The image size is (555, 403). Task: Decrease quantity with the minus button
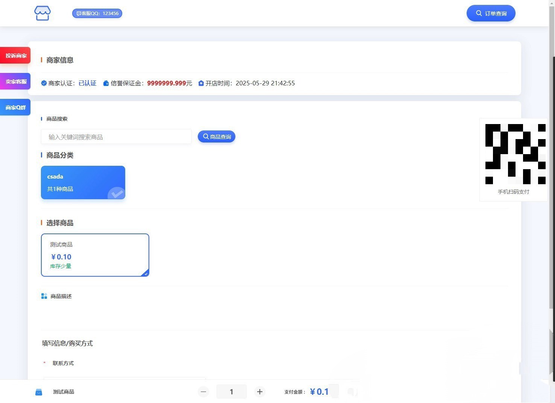coord(203,392)
